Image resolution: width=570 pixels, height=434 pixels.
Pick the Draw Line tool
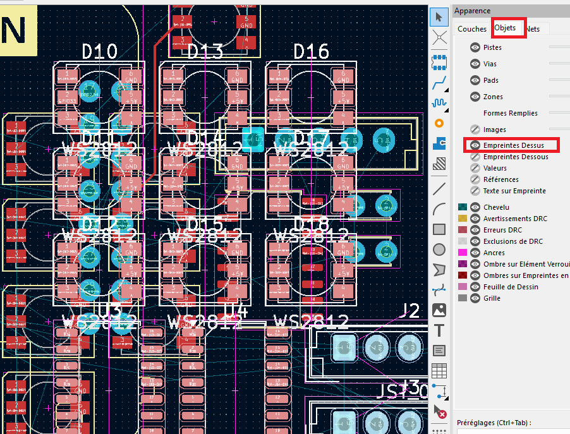[x=439, y=189]
